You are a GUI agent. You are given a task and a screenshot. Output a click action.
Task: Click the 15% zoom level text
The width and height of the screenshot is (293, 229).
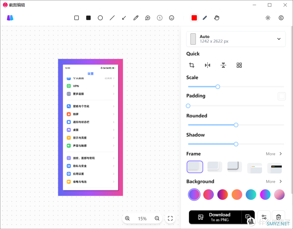pos(142,218)
